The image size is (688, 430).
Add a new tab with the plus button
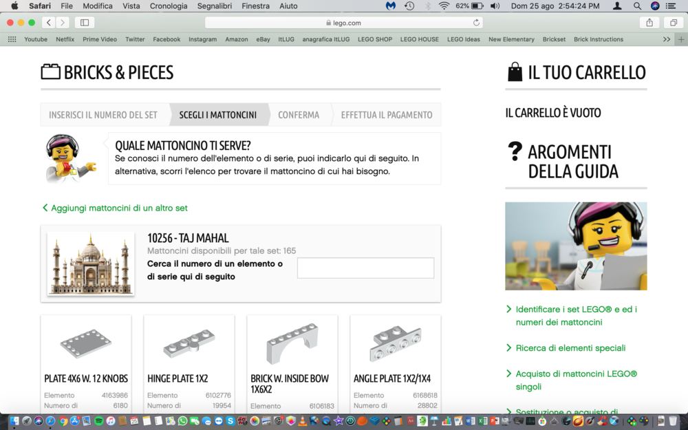(x=681, y=39)
